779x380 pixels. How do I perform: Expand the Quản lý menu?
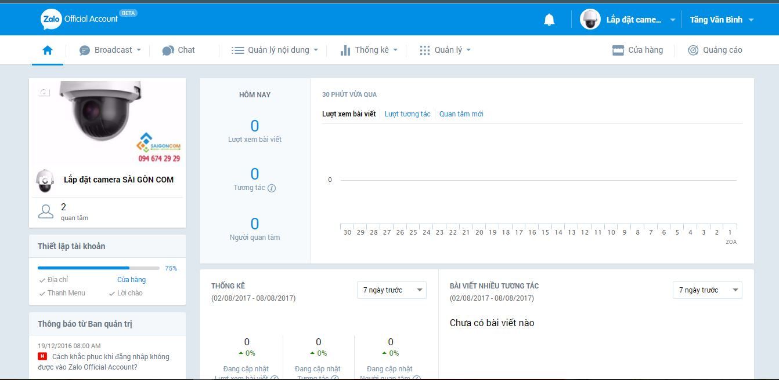[x=445, y=50]
